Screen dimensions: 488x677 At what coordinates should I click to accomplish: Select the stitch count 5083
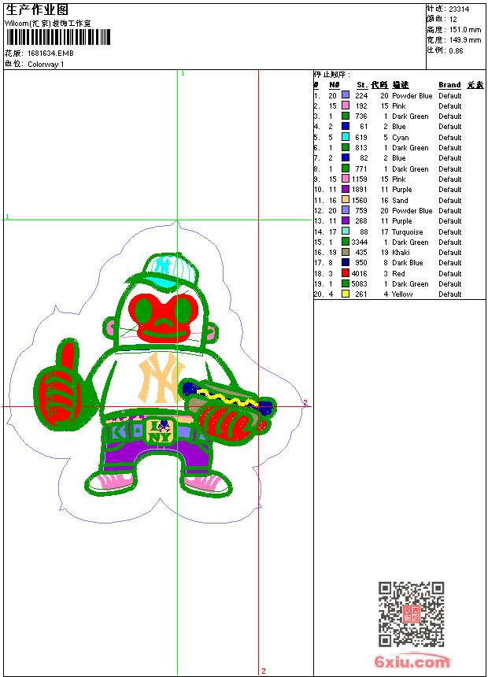(x=359, y=283)
